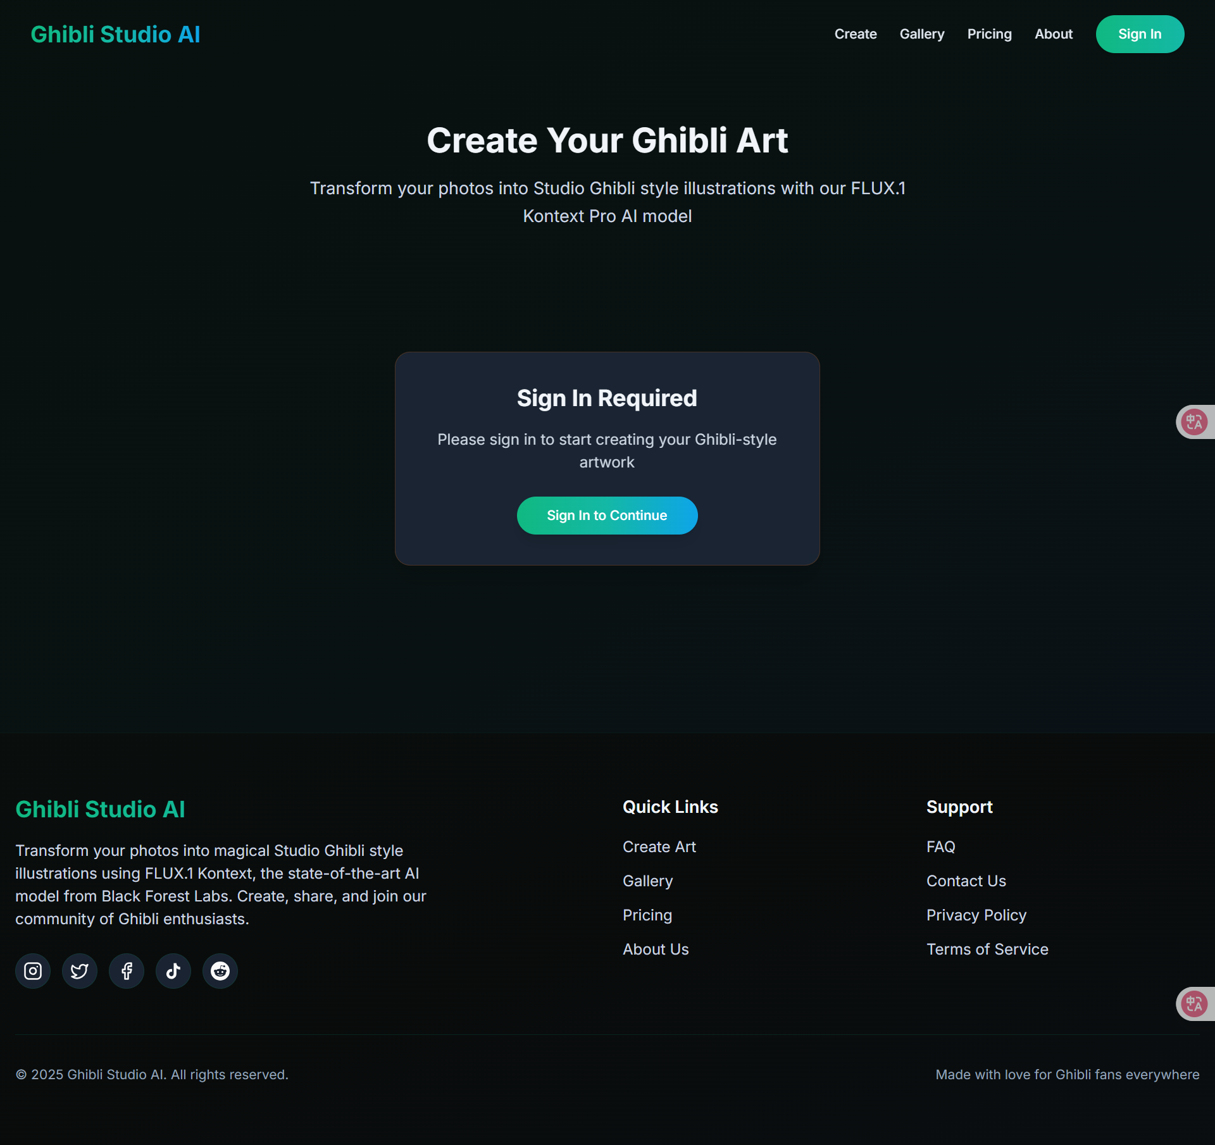Click the 2025 copyright notice text
Screen dimensions: 1215x1145
(x=152, y=1074)
